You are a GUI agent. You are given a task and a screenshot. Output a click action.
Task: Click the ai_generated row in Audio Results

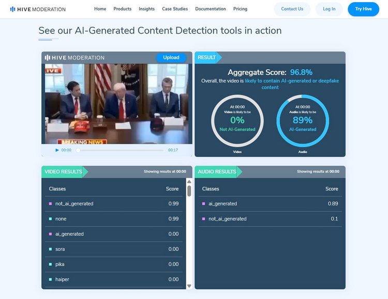pyautogui.click(x=270, y=204)
